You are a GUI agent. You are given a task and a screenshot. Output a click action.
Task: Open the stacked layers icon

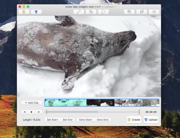[142, 12]
